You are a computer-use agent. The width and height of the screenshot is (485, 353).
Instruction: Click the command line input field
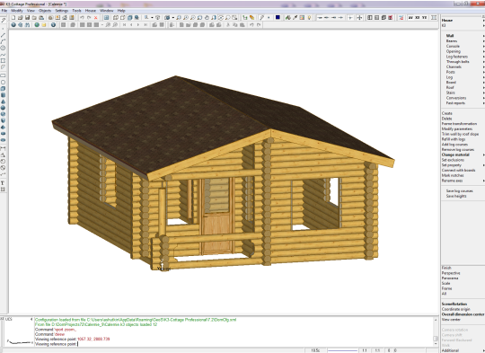click(234, 344)
